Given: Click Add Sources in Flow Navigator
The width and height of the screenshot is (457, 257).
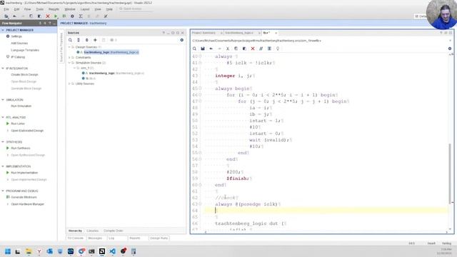Looking at the screenshot, I should 19,43.
